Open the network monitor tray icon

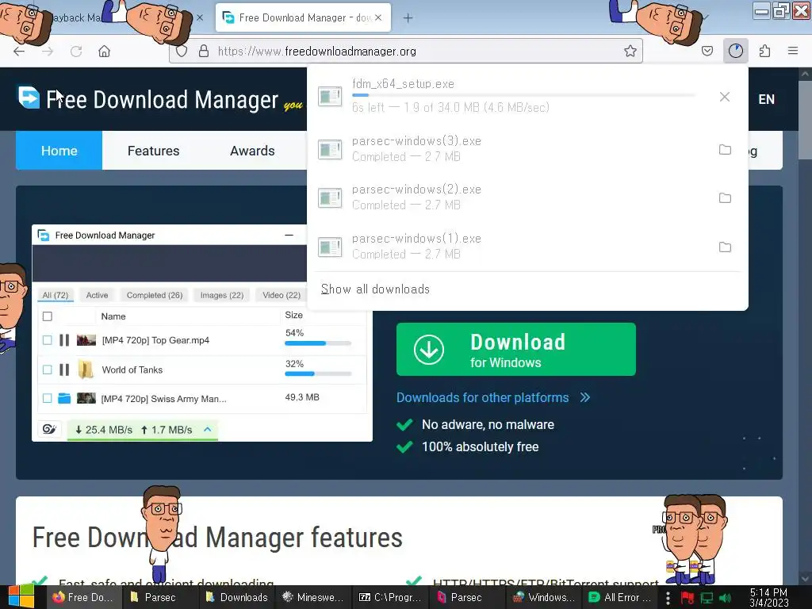(x=707, y=598)
